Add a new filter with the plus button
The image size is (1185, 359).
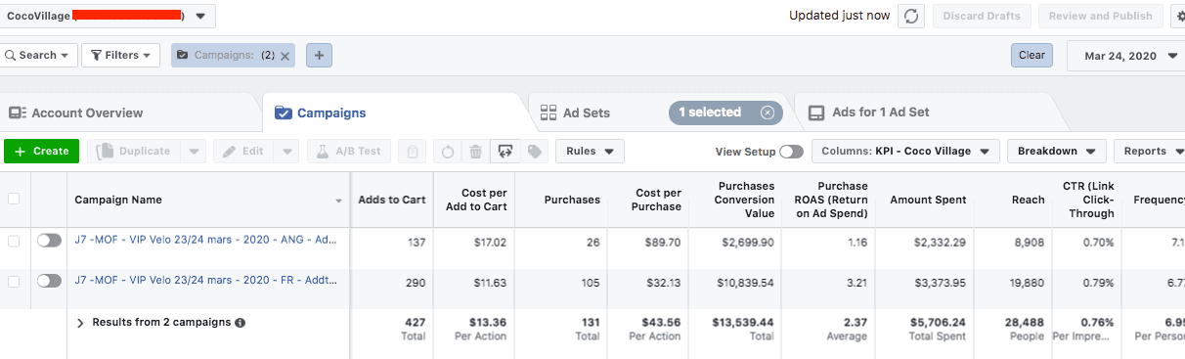pos(319,56)
